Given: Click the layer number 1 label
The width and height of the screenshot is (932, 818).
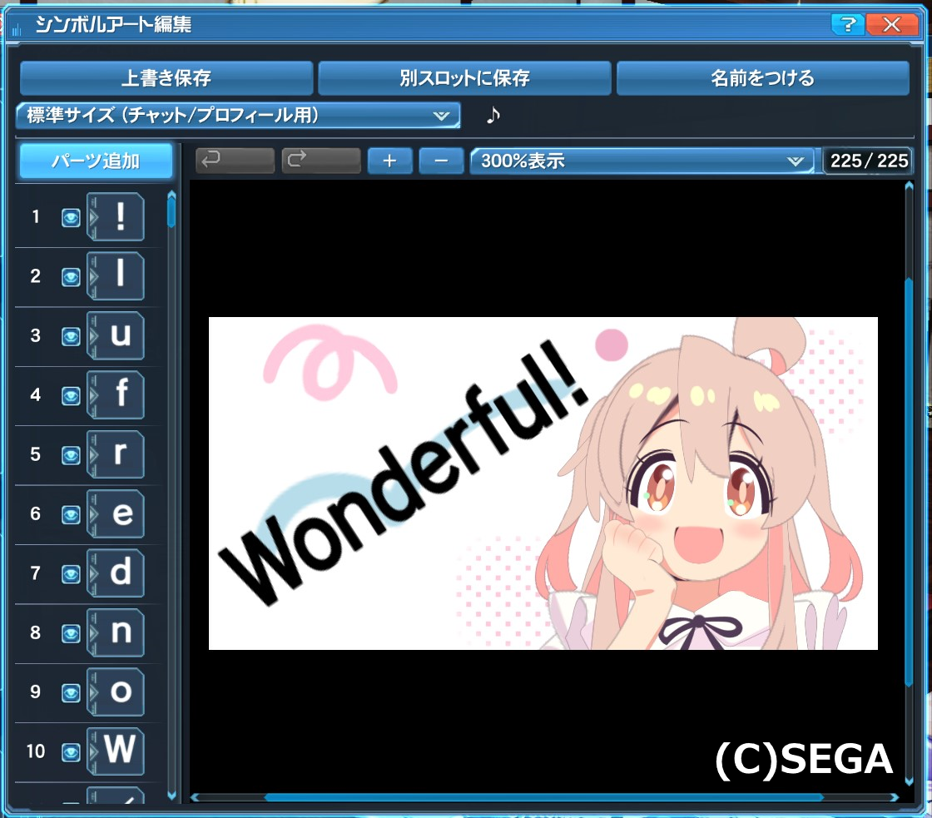Looking at the screenshot, I should 36,216.
